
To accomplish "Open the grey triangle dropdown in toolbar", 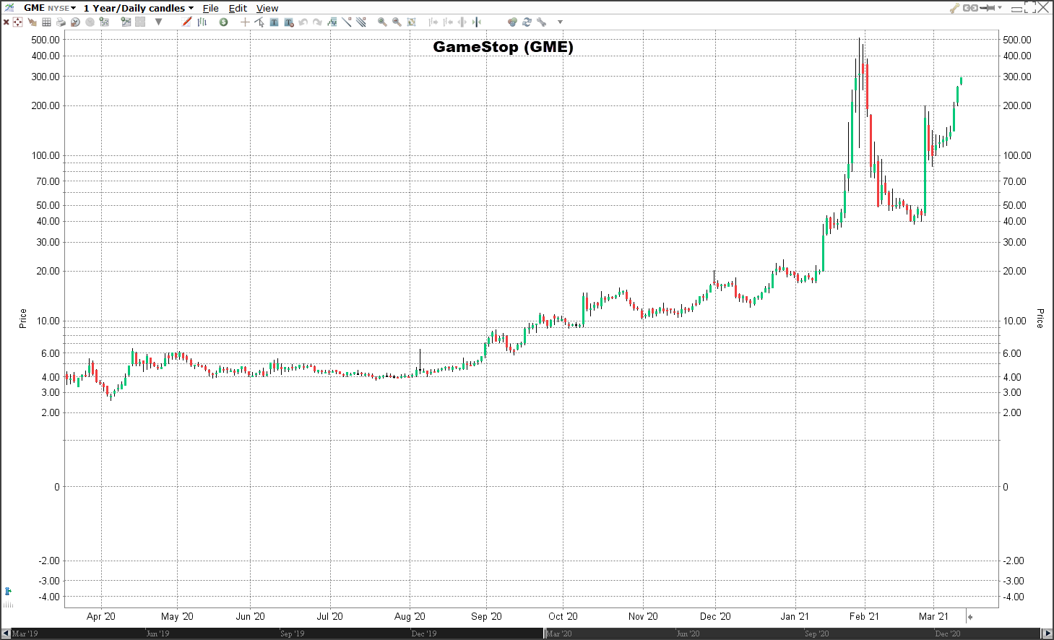I will 158,22.
